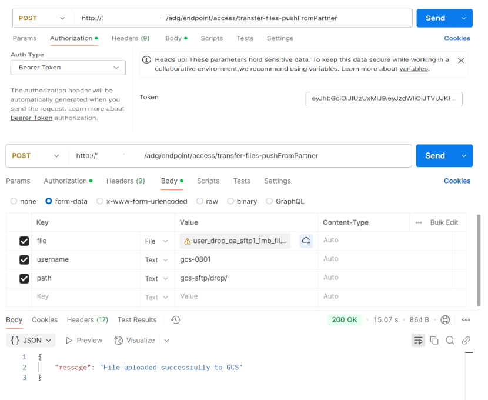Viewport: 488px width, 400px height.
Task: Copy the response body to clipboard
Action: point(434,340)
